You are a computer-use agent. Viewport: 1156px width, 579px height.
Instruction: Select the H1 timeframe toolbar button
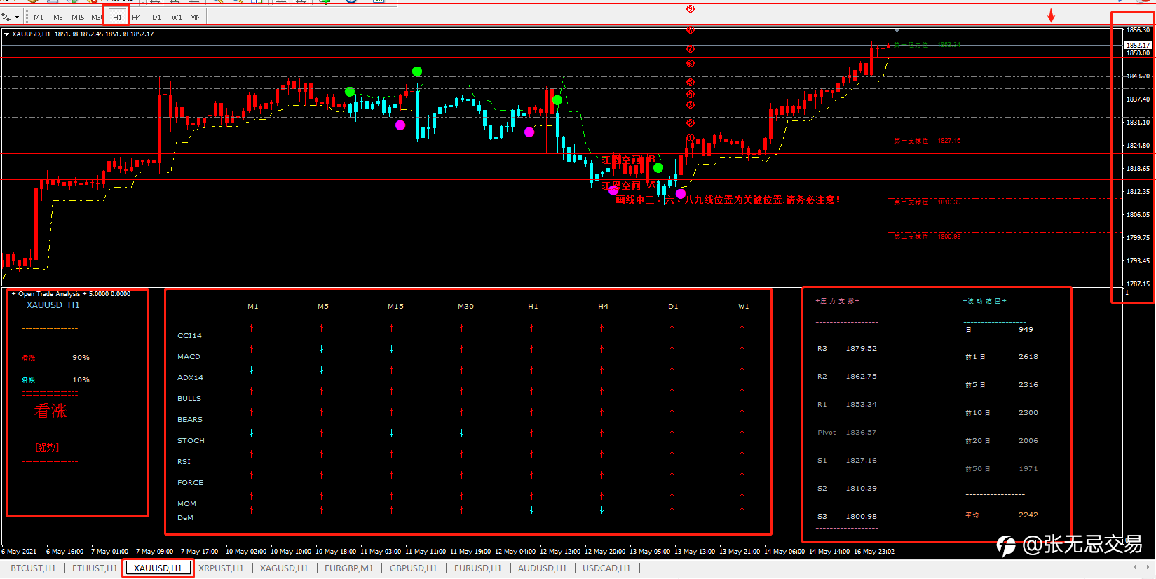[117, 17]
